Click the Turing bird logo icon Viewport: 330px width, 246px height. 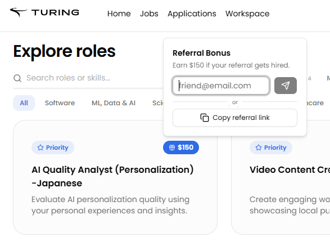19,12
